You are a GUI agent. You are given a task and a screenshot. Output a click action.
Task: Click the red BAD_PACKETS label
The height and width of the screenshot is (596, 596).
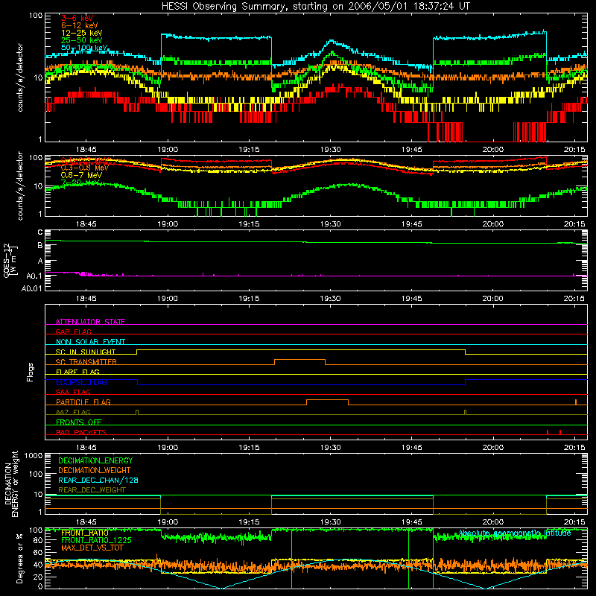(81, 432)
